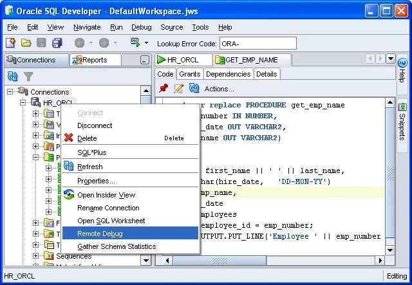Open the Tools menu

tap(200, 27)
